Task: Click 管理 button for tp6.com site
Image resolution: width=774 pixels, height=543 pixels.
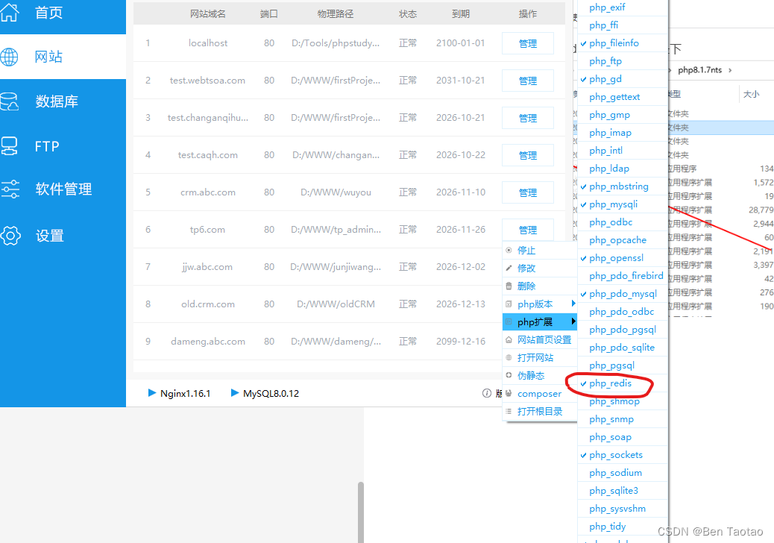Action: tap(527, 229)
